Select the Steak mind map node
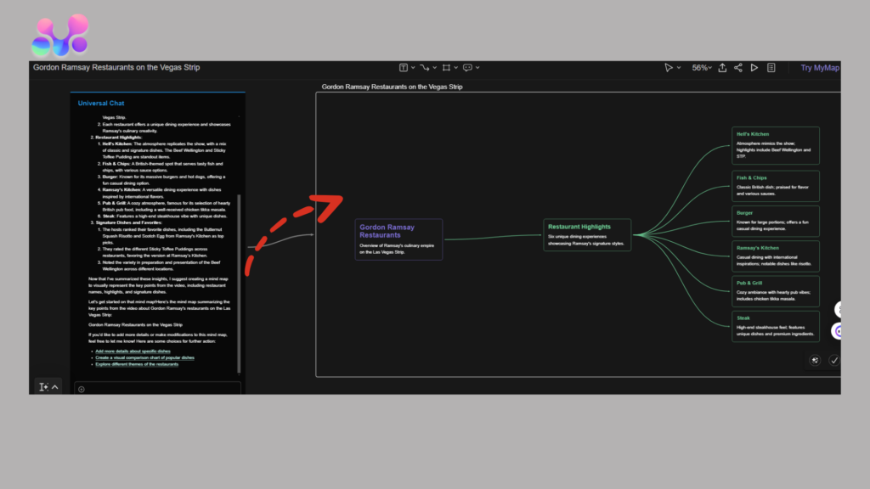Image resolution: width=870 pixels, height=489 pixels. [x=776, y=326]
